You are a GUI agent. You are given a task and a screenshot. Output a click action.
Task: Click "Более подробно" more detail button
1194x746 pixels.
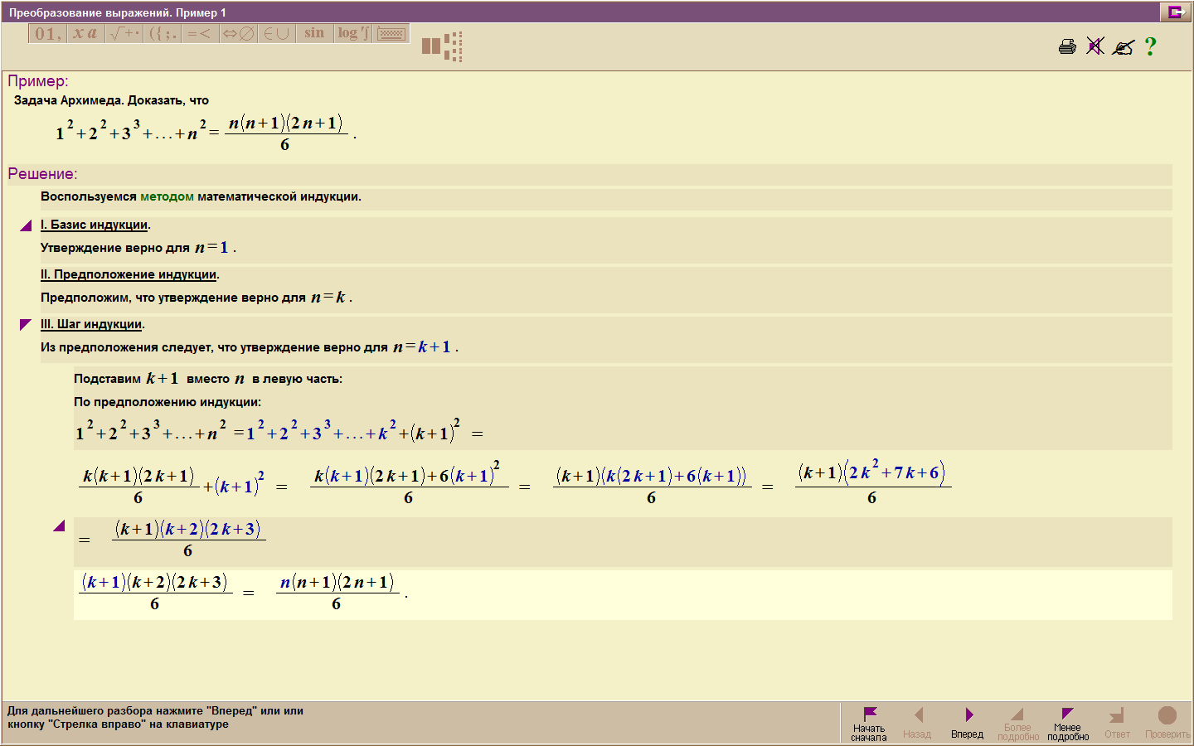(1018, 724)
